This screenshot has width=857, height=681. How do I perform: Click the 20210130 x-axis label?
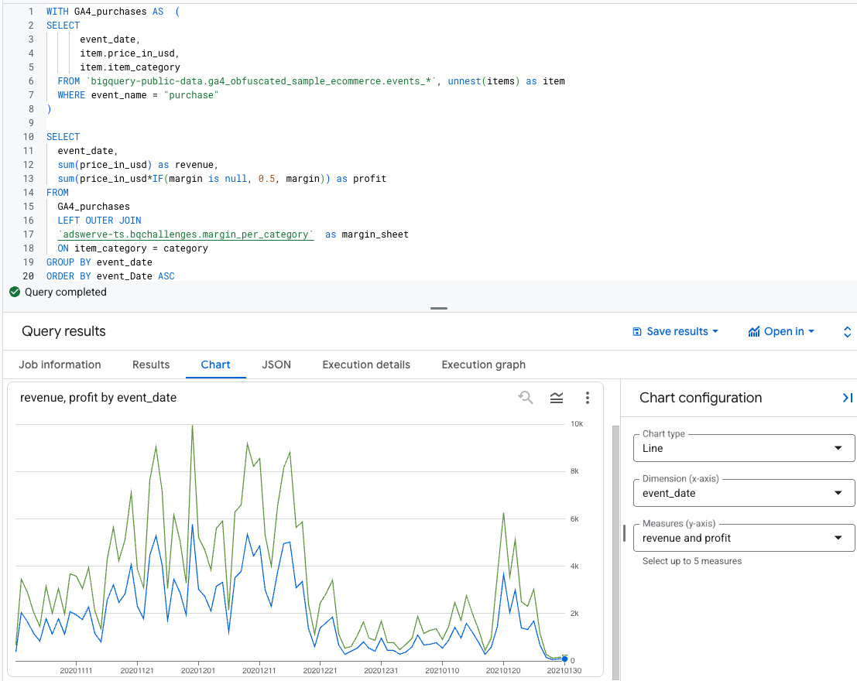(564, 671)
